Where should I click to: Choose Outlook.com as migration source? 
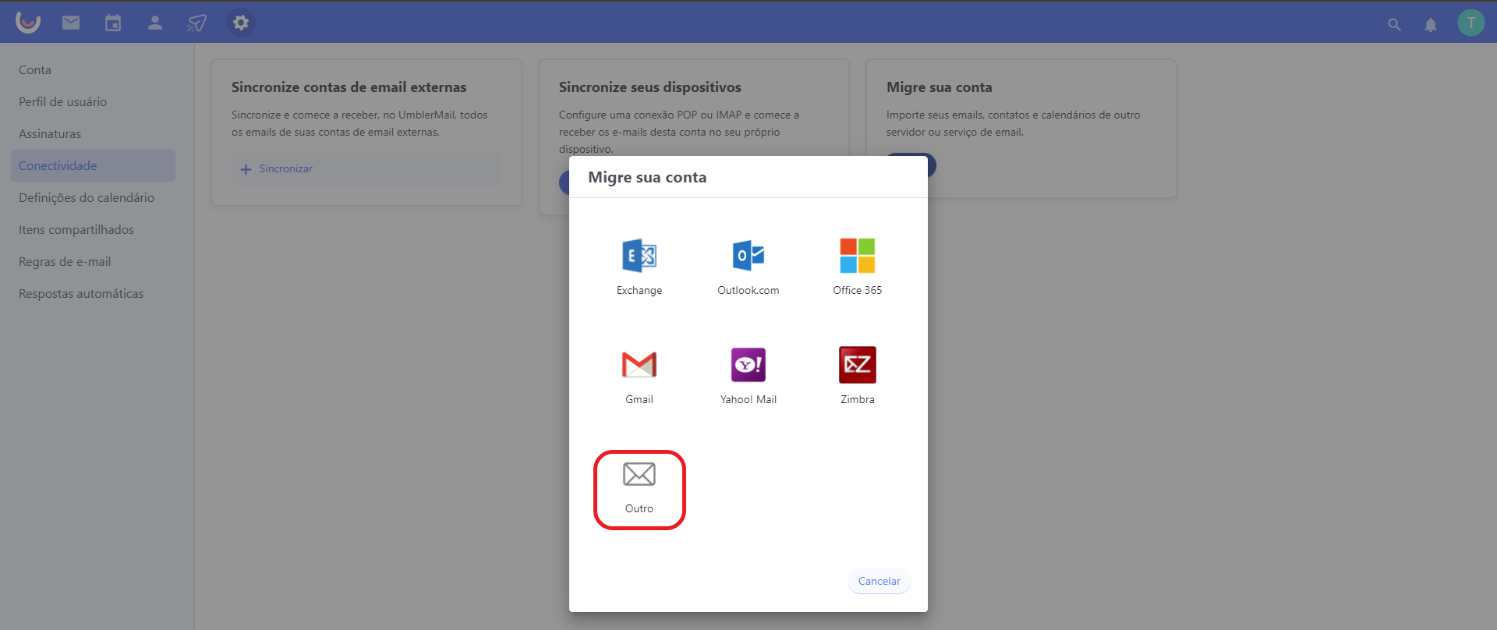[748, 256]
